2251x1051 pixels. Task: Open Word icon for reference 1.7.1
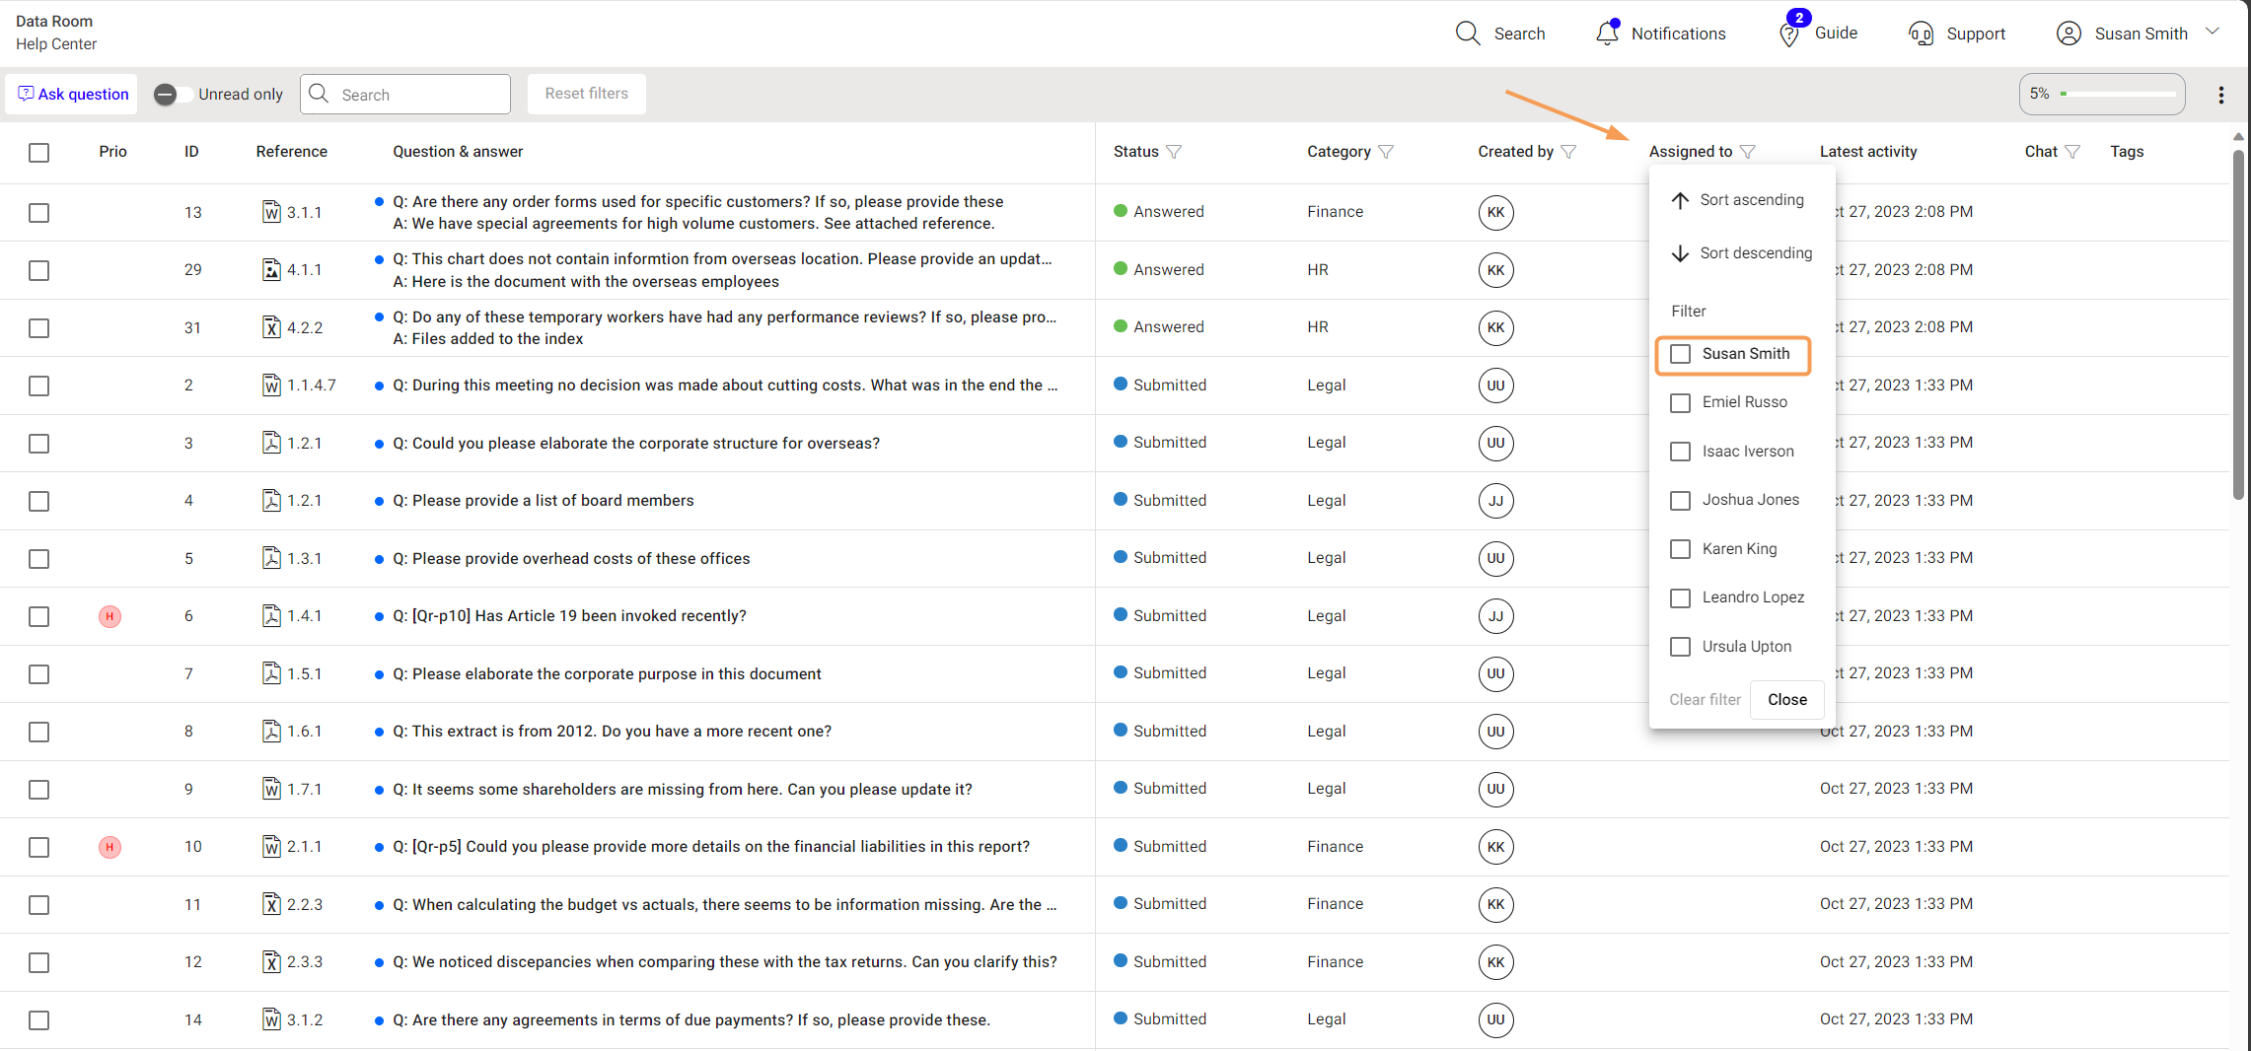click(x=271, y=789)
